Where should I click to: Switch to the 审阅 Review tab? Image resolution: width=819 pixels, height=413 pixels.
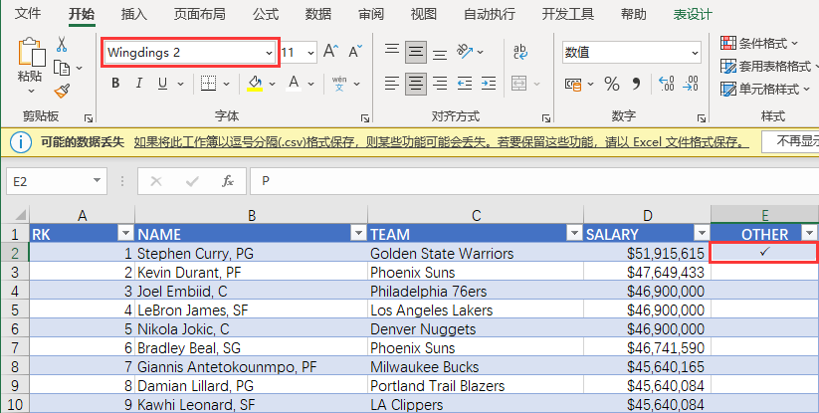pos(371,14)
